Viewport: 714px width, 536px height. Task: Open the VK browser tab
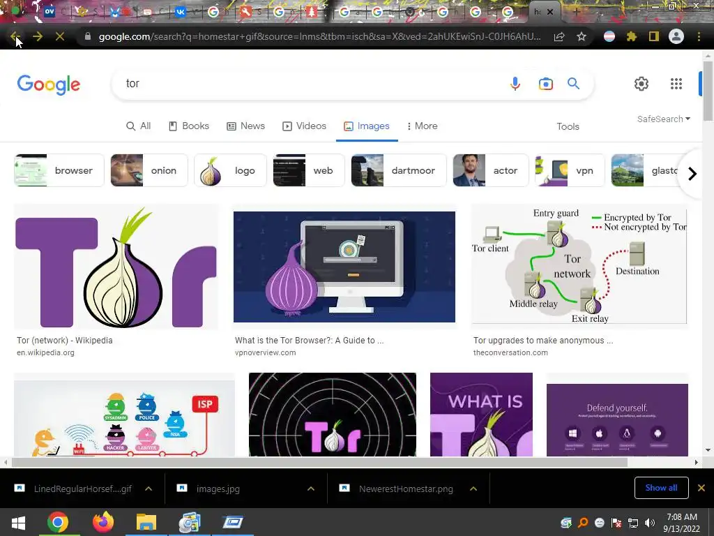coord(181,12)
